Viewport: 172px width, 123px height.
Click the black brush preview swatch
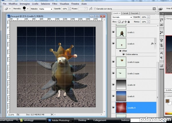point(24,8)
